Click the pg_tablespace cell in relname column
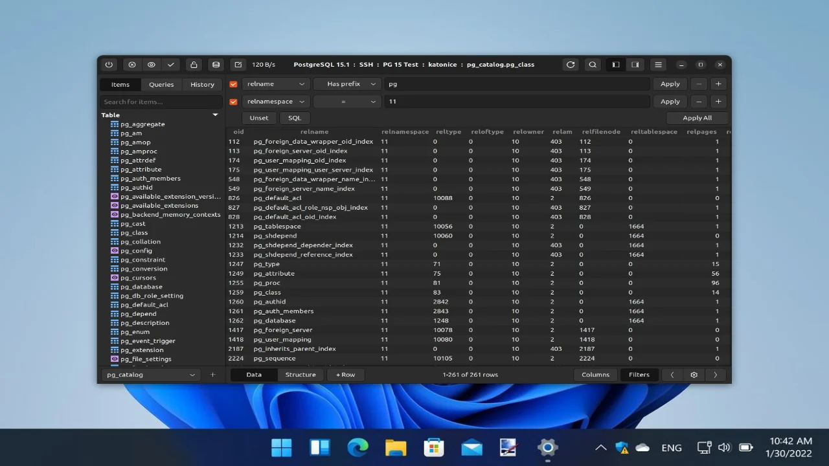 (x=277, y=227)
